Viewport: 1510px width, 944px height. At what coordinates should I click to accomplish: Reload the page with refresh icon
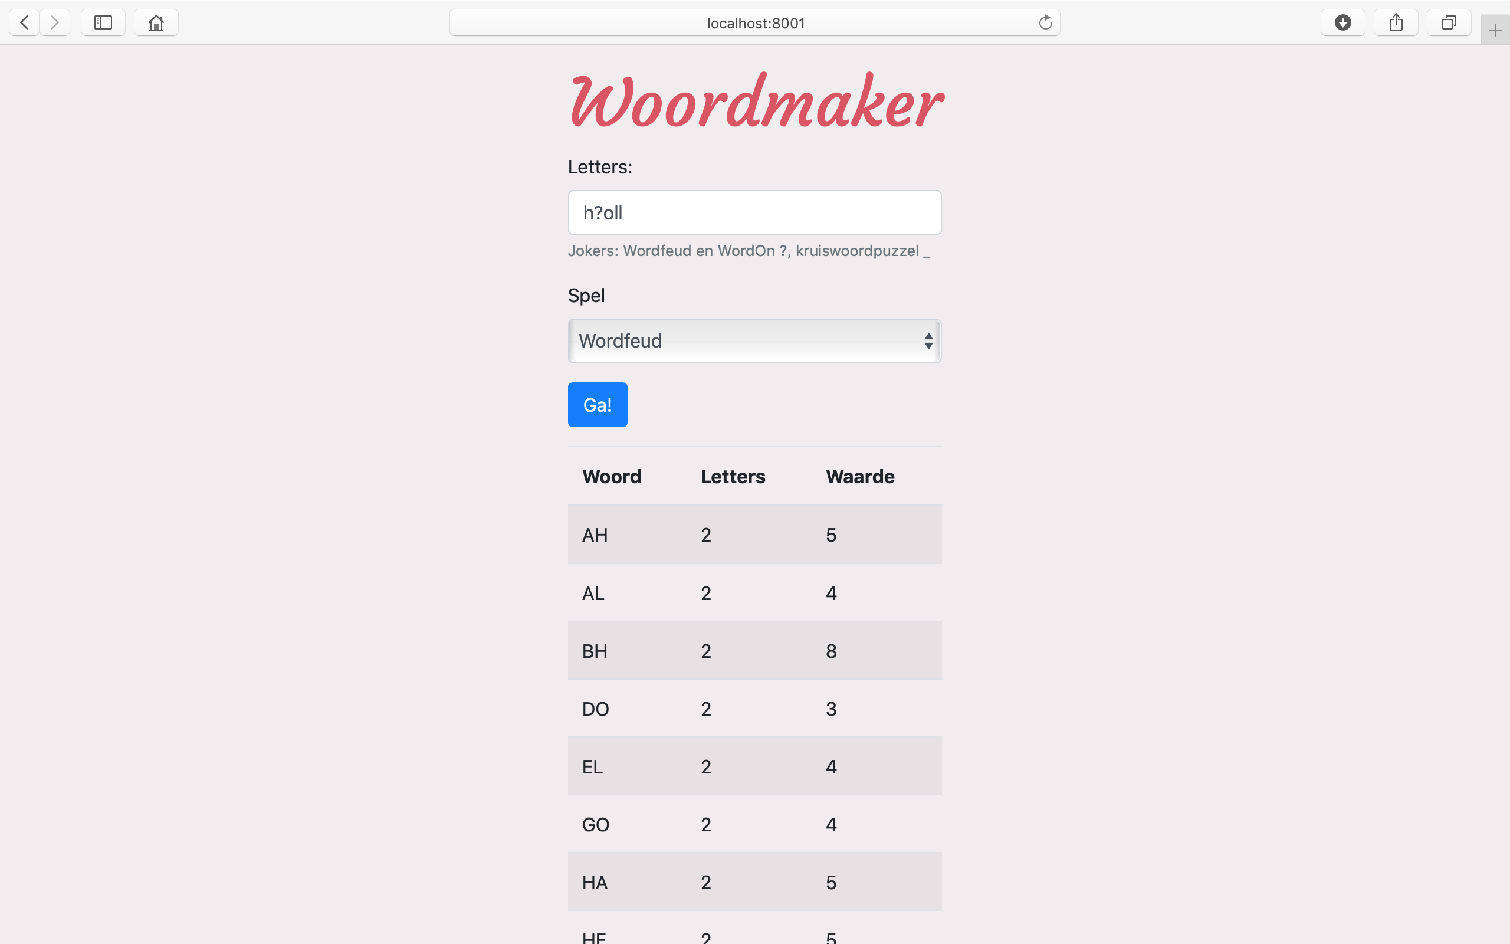pyautogui.click(x=1045, y=23)
